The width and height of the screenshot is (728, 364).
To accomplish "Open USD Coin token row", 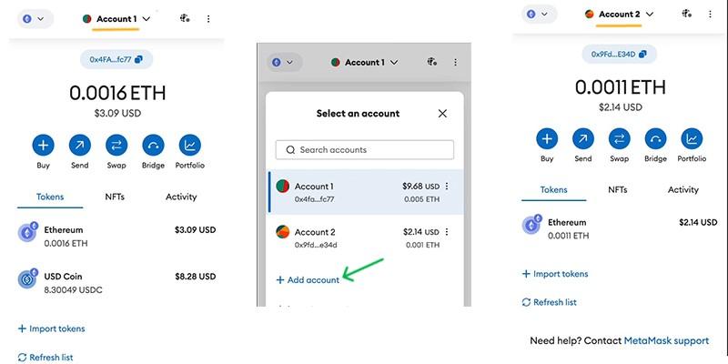I will pyautogui.click(x=116, y=282).
